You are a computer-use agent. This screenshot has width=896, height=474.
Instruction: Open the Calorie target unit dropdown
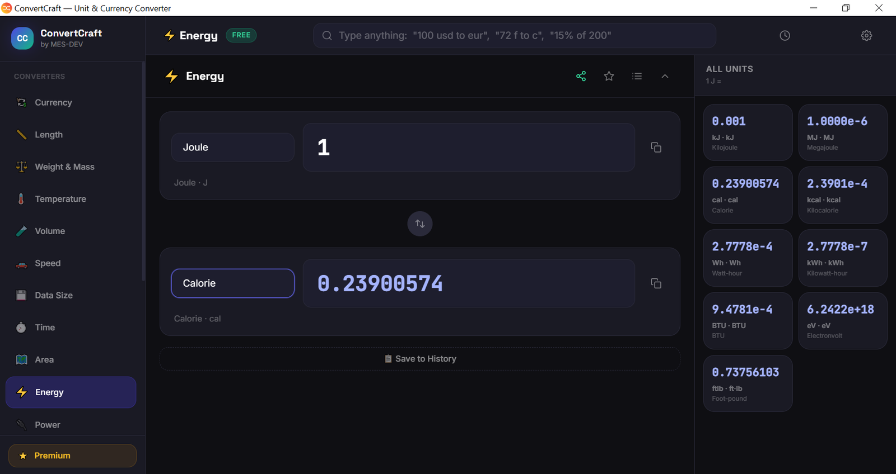233,283
